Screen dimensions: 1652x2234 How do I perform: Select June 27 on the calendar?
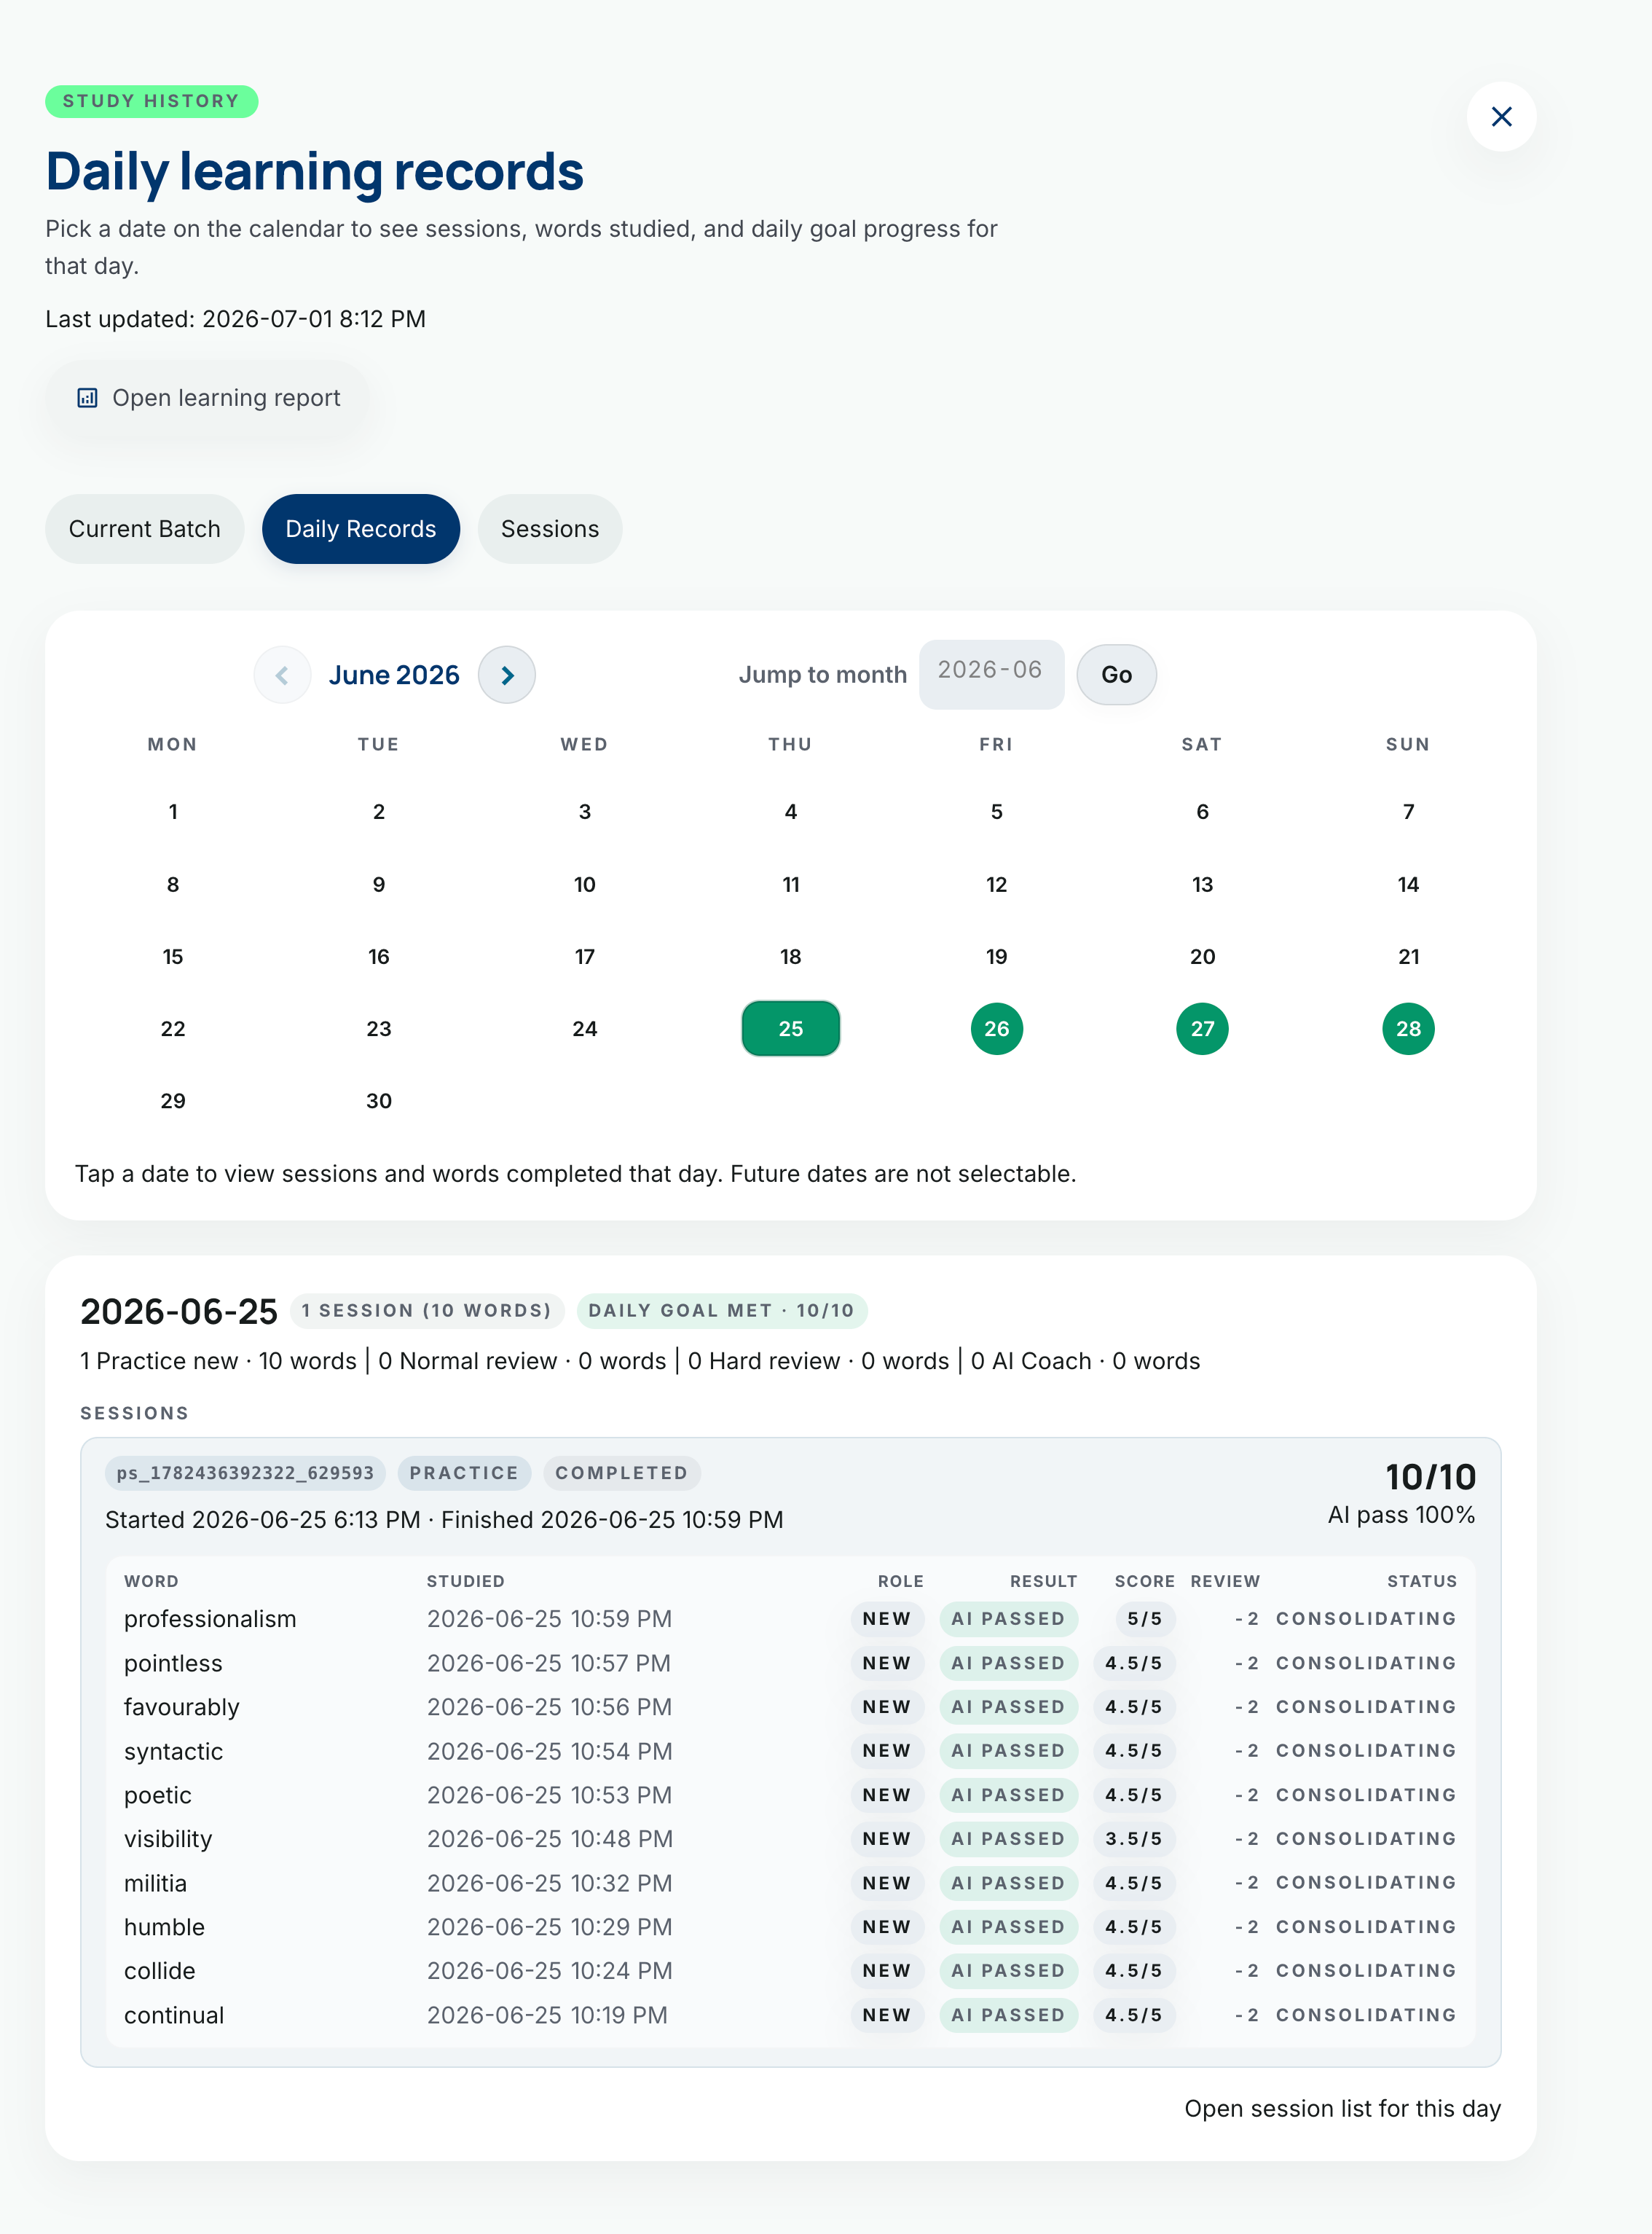[1202, 1028]
